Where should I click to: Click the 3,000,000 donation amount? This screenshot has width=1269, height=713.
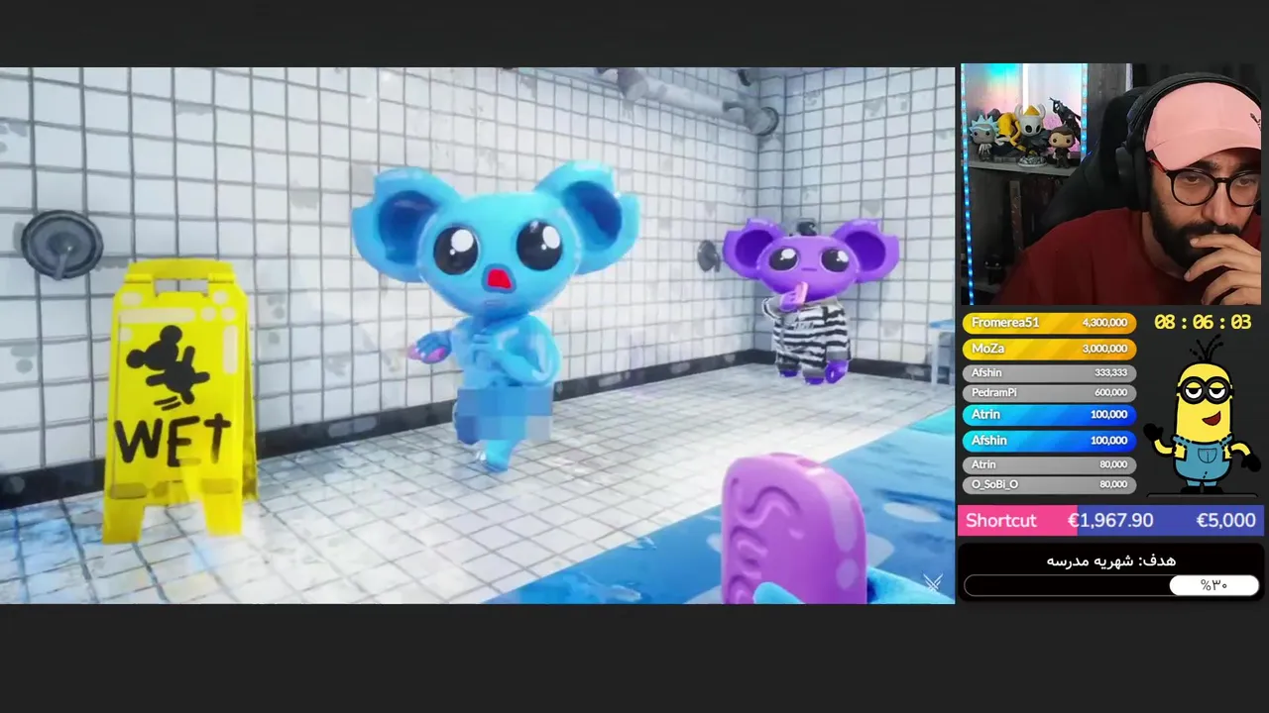click(x=1104, y=349)
